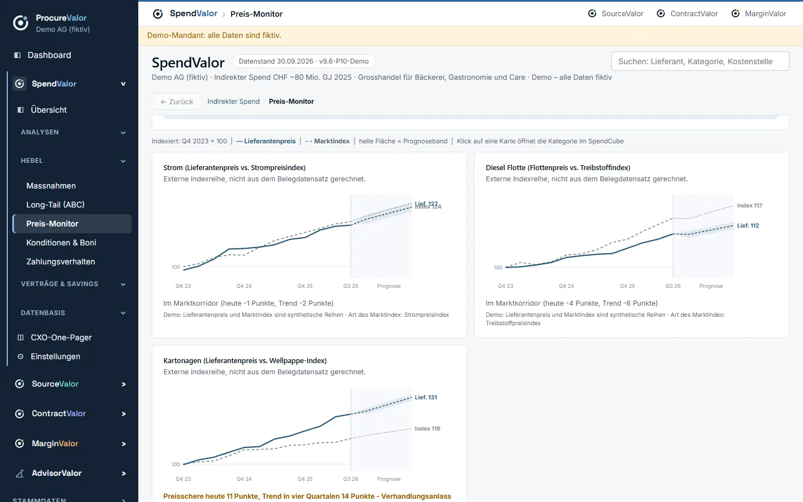Viewport: 803px width, 502px height.
Task: Click the SpendValor logo icon in breadcrumb
Action: [x=158, y=14]
